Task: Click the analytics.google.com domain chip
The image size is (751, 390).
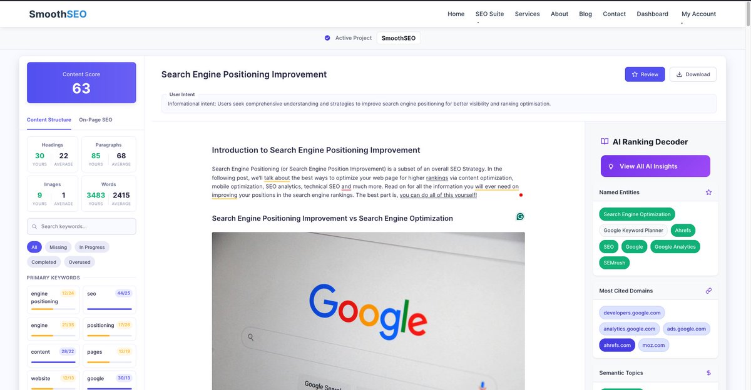Action: pos(630,329)
